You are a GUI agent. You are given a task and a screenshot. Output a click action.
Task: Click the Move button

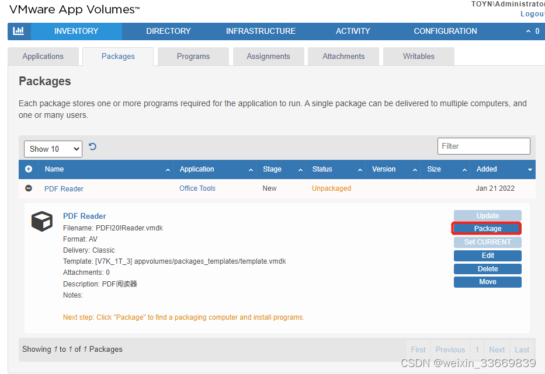(x=488, y=282)
